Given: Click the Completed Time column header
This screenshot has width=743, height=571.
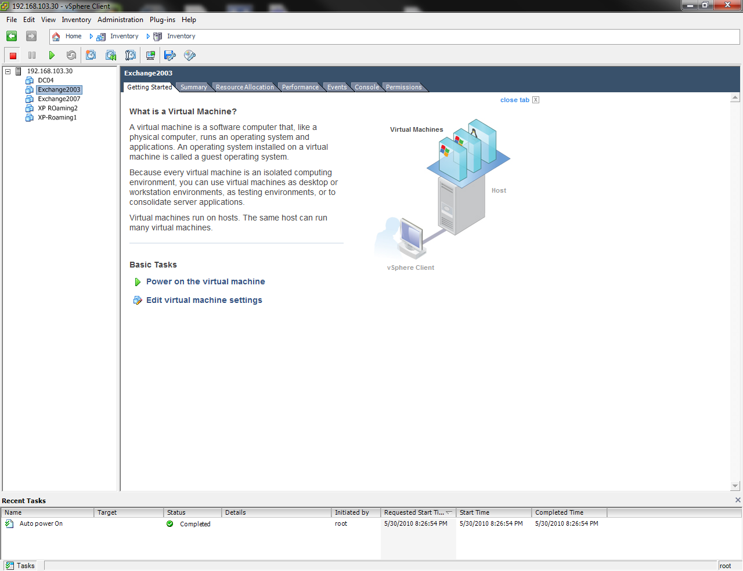Looking at the screenshot, I should 569,512.
